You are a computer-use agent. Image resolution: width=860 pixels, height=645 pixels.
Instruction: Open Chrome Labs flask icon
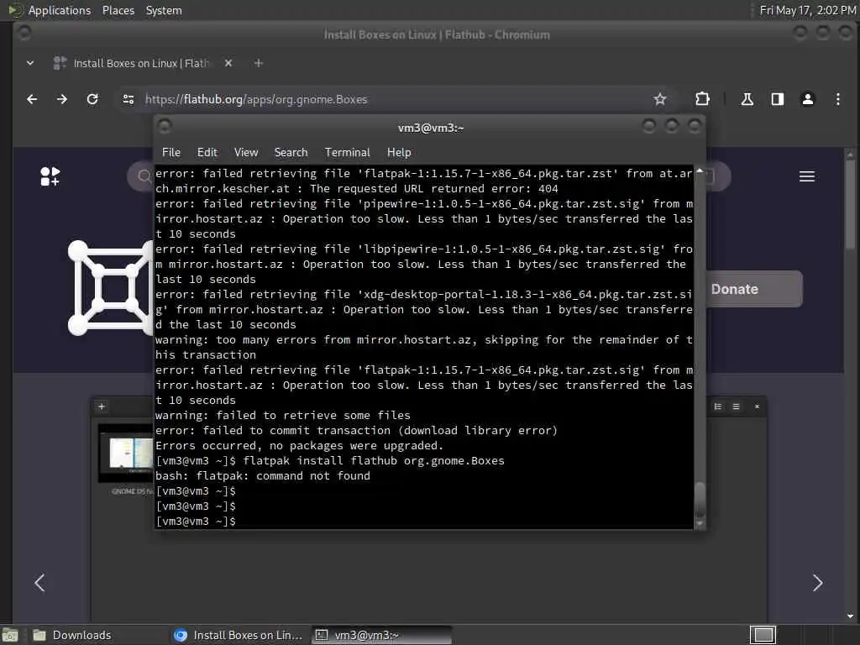pos(747,99)
